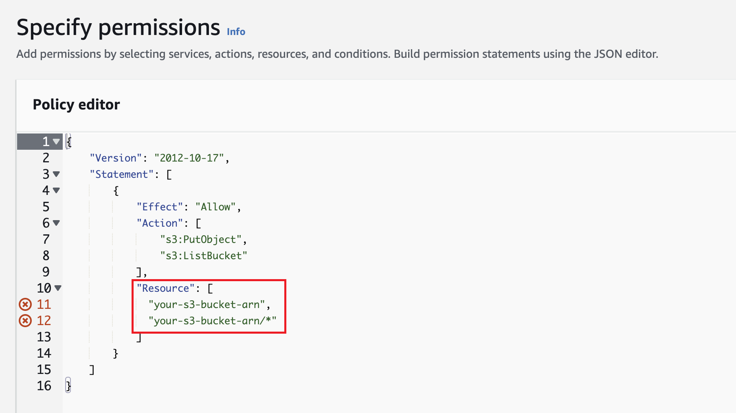Image resolution: width=736 pixels, height=413 pixels.
Task: Click line number 2 in the gutter
Action: point(46,158)
